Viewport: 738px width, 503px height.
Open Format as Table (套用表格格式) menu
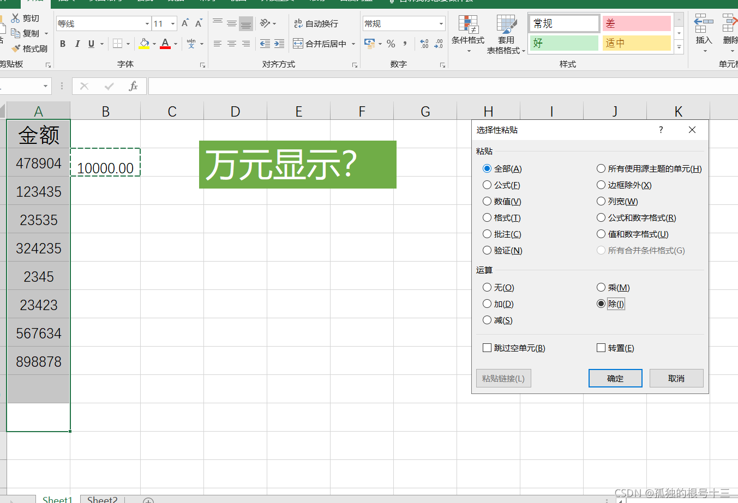(x=506, y=34)
